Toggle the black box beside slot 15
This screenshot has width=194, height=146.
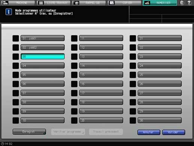[x=74, y=75]
